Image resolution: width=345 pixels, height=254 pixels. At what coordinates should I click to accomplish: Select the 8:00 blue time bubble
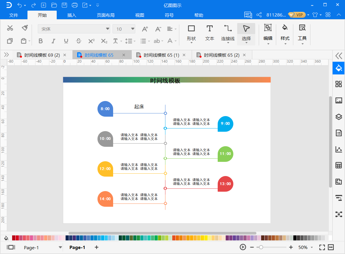click(x=105, y=109)
